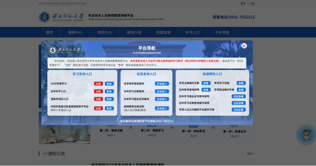Click the 通知公告 section title
Image resolution: width=316 pixels, height=166 pixels.
click(56, 153)
